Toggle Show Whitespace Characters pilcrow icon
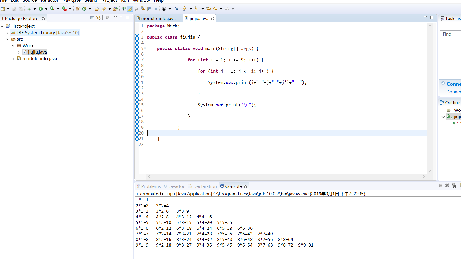Screen dimensions: 461x259 [156, 9]
